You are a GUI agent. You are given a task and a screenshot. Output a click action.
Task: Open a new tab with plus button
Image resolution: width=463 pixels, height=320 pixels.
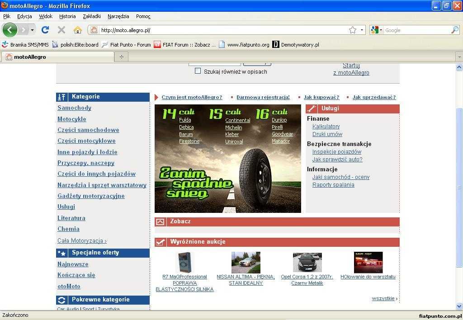[x=121, y=57]
